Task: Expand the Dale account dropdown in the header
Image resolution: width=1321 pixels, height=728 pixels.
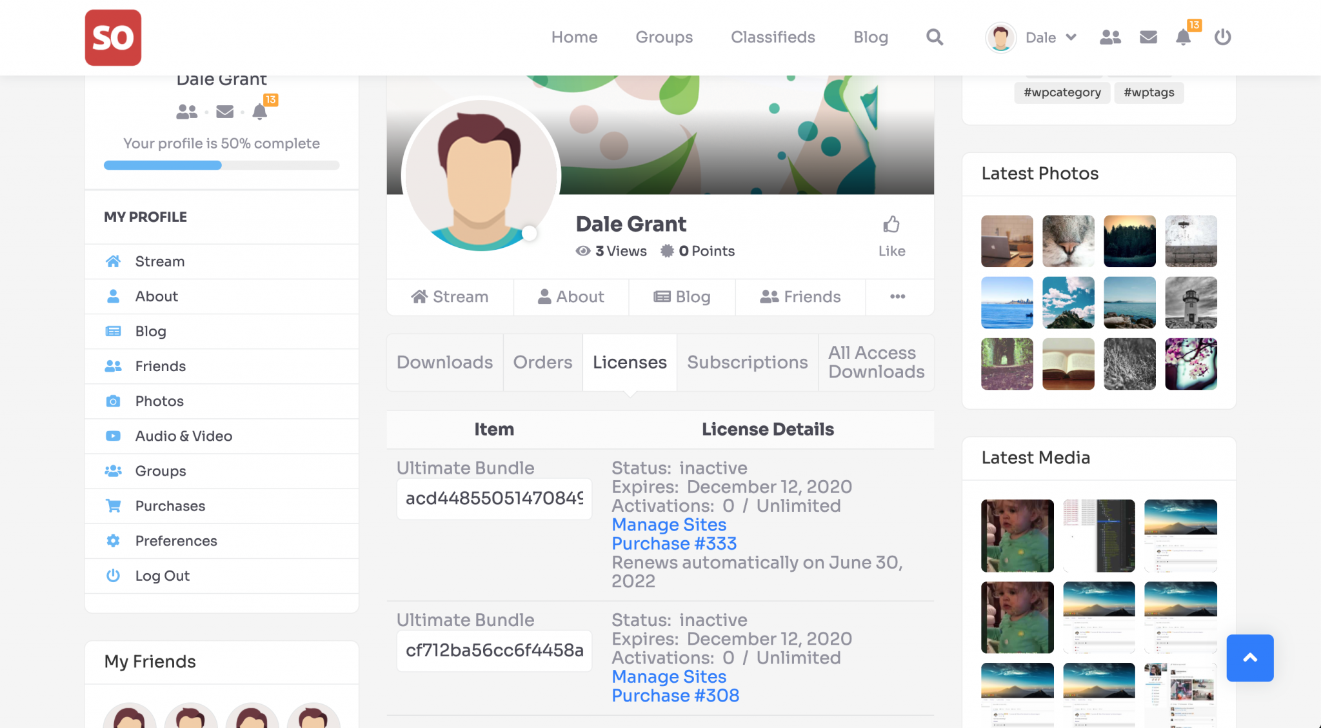Action: pyautogui.click(x=1050, y=37)
